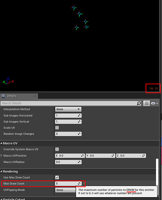Click the Sub Images Vertical spinner arrow
This screenshot has height=200, width=162.
coord(79,122)
